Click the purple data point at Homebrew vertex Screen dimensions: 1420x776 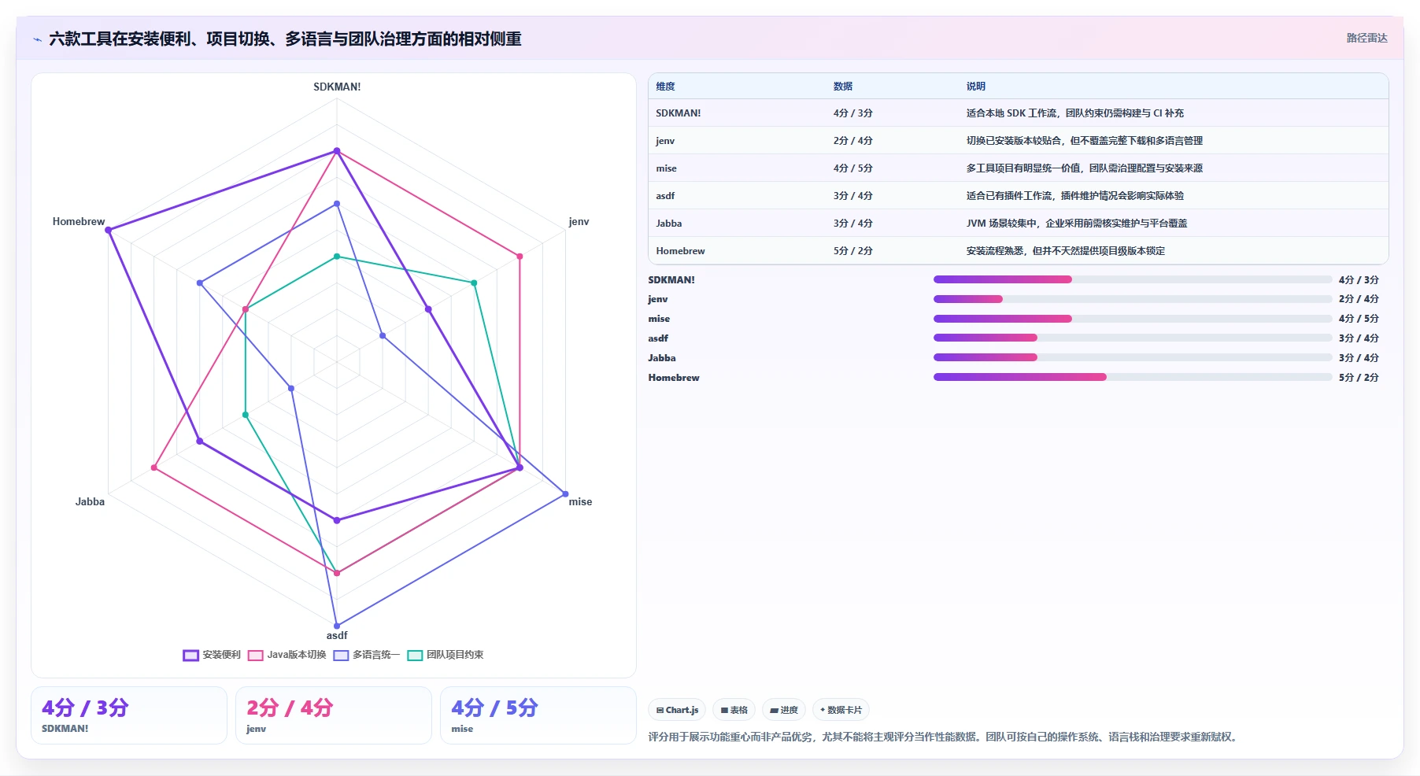tap(109, 230)
